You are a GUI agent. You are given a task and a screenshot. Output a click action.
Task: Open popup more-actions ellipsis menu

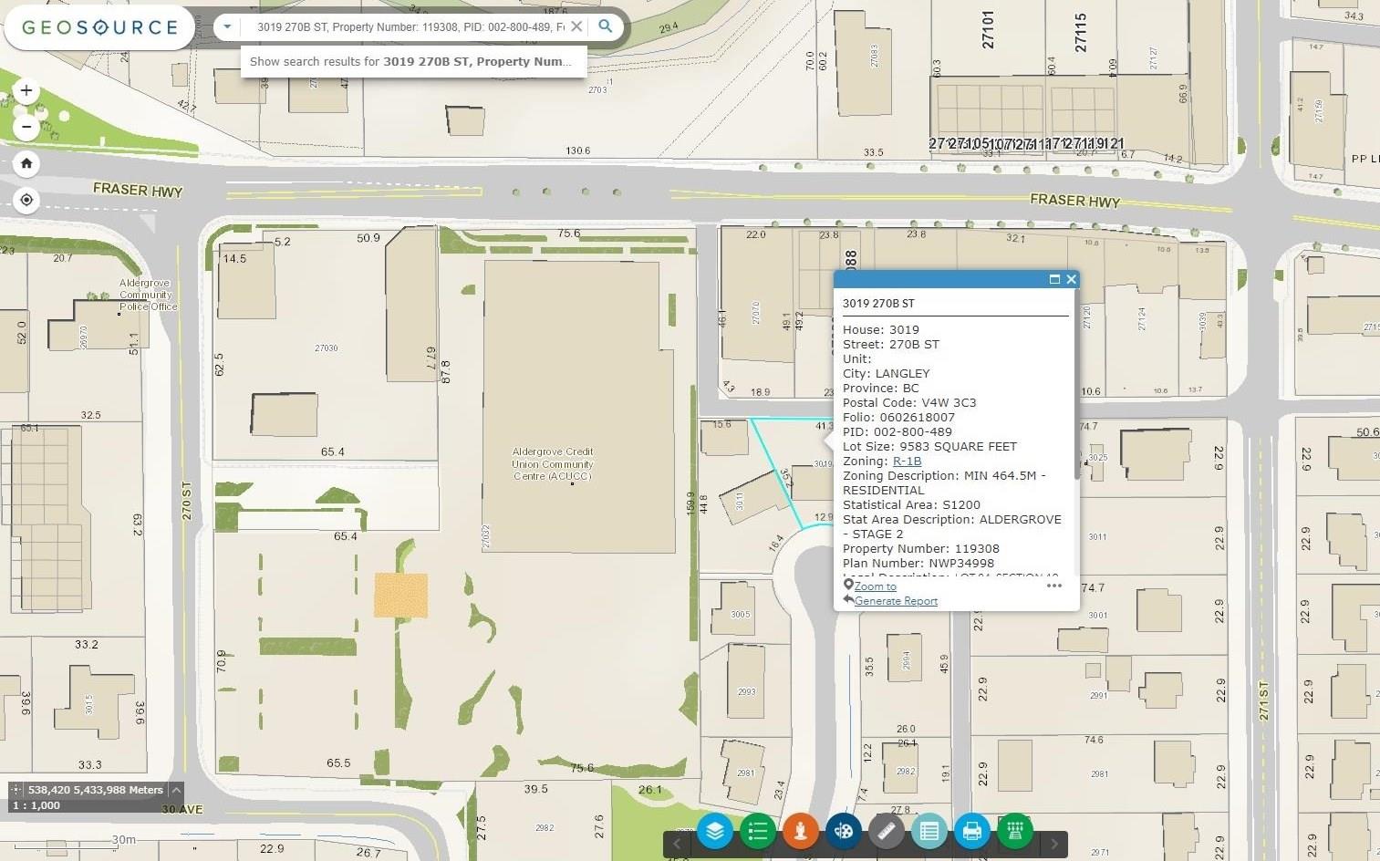coord(1054,586)
